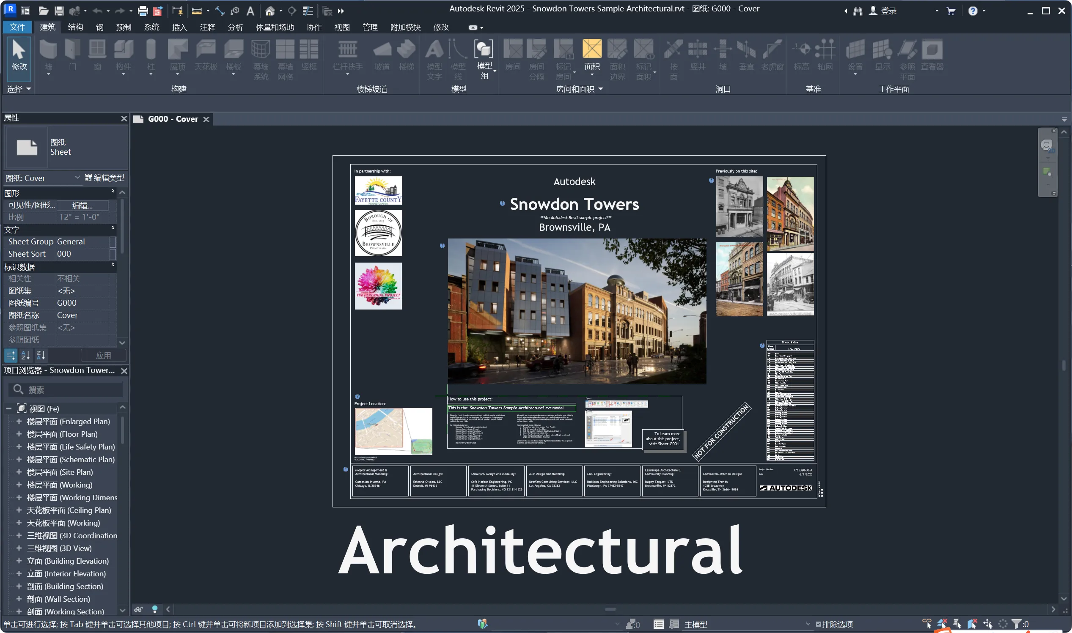Expand 楼层平面 (Floor Plan) tree node
Screen dimensions: 1072x633
coord(19,434)
